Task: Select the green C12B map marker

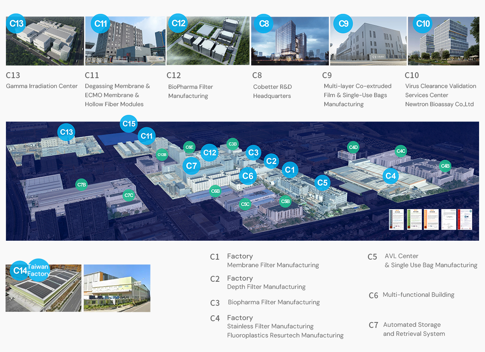Action: tap(162, 155)
